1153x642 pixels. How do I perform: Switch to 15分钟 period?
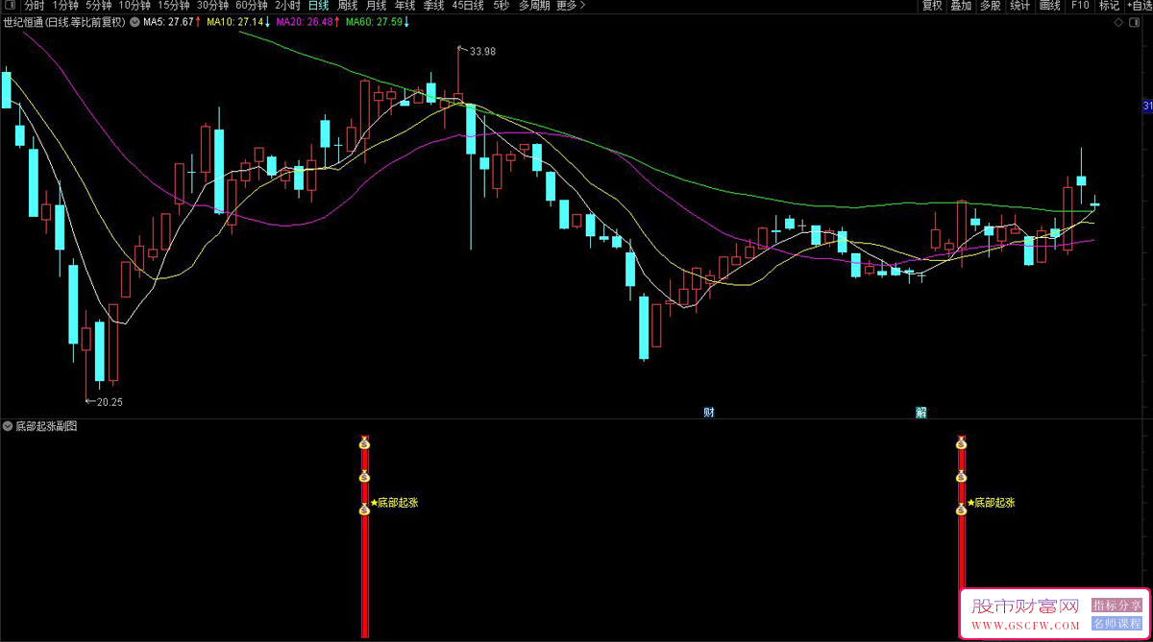click(174, 6)
